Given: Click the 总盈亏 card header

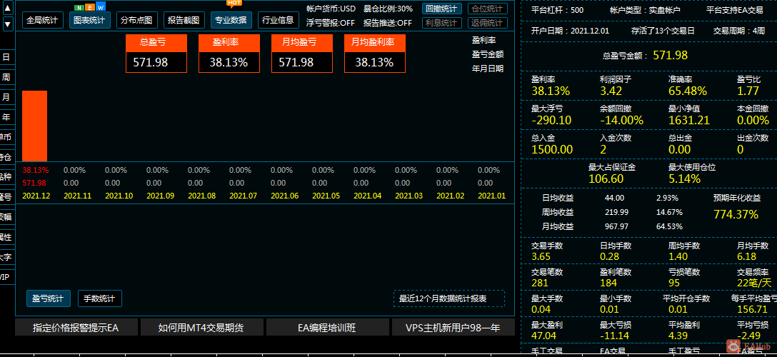Looking at the screenshot, I should click(x=156, y=43).
